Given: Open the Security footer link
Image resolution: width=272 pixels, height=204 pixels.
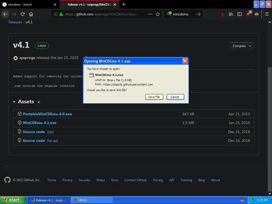Looking at the screenshot, I should click(84, 180).
